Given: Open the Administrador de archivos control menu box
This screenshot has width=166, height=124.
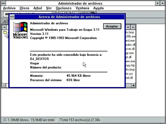Looking at the screenshot, I should [x=3, y=3].
